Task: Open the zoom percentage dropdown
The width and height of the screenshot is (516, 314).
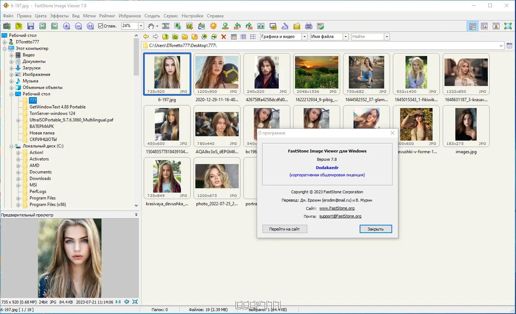Action: click(141, 26)
